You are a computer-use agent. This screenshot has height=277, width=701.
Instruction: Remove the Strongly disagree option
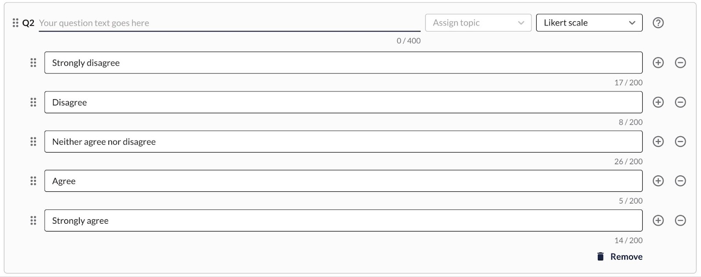coord(680,62)
